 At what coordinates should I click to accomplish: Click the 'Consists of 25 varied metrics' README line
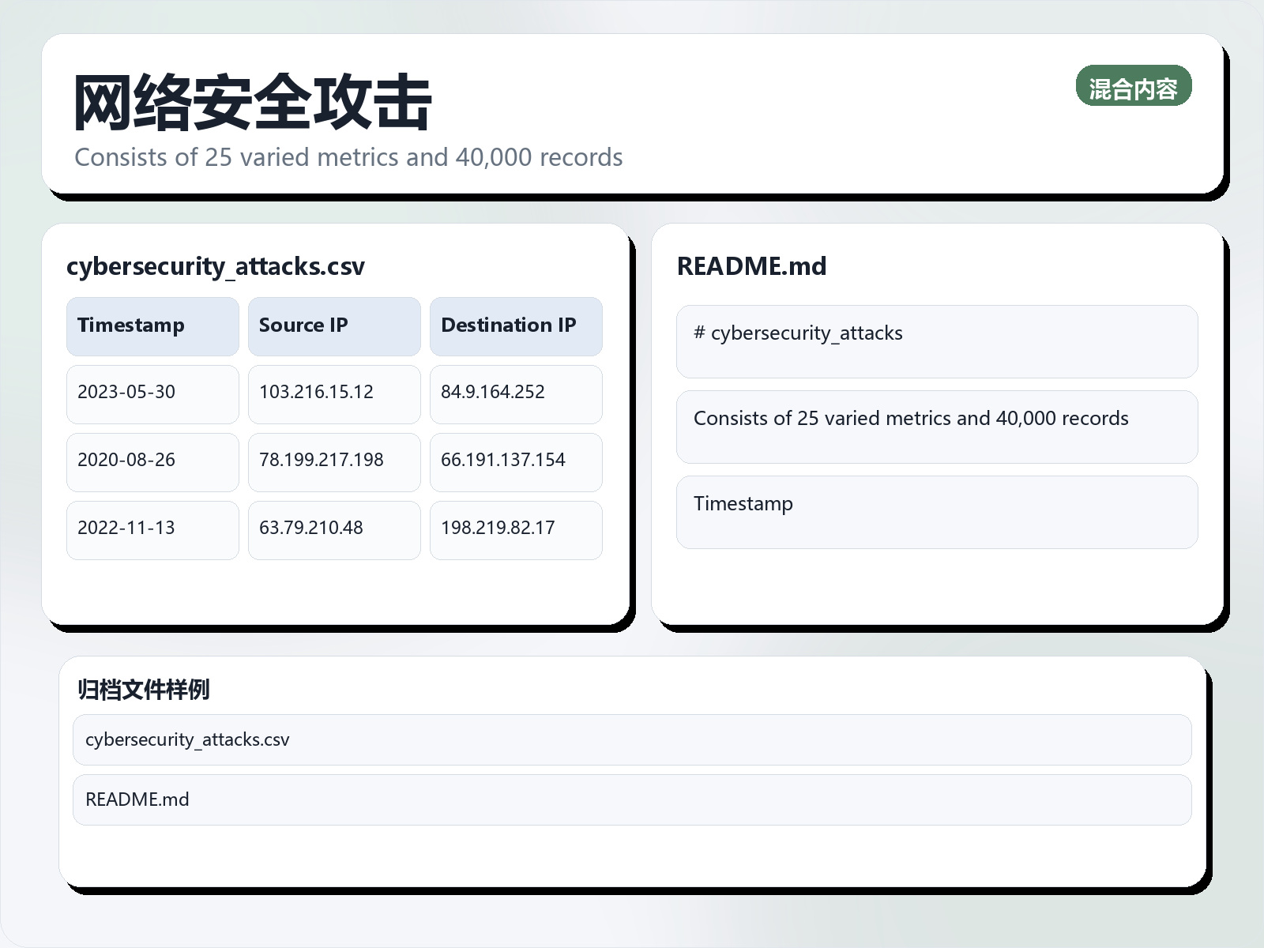(x=936, y=427)
